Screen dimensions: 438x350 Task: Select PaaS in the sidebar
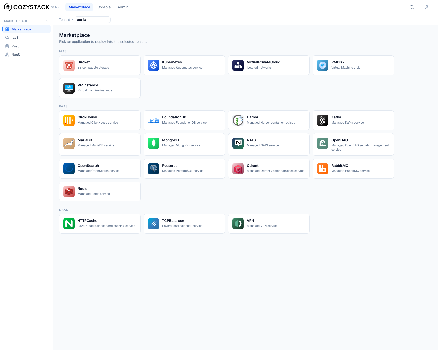[x=26, y=46]
